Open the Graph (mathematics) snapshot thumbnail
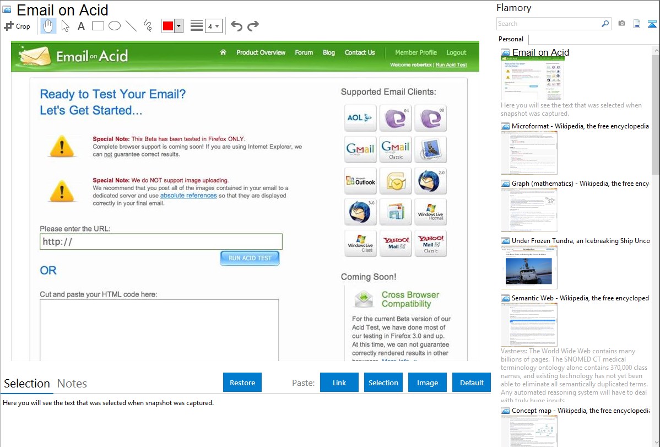Screen dimensions: 660x447 pos(529,210)
